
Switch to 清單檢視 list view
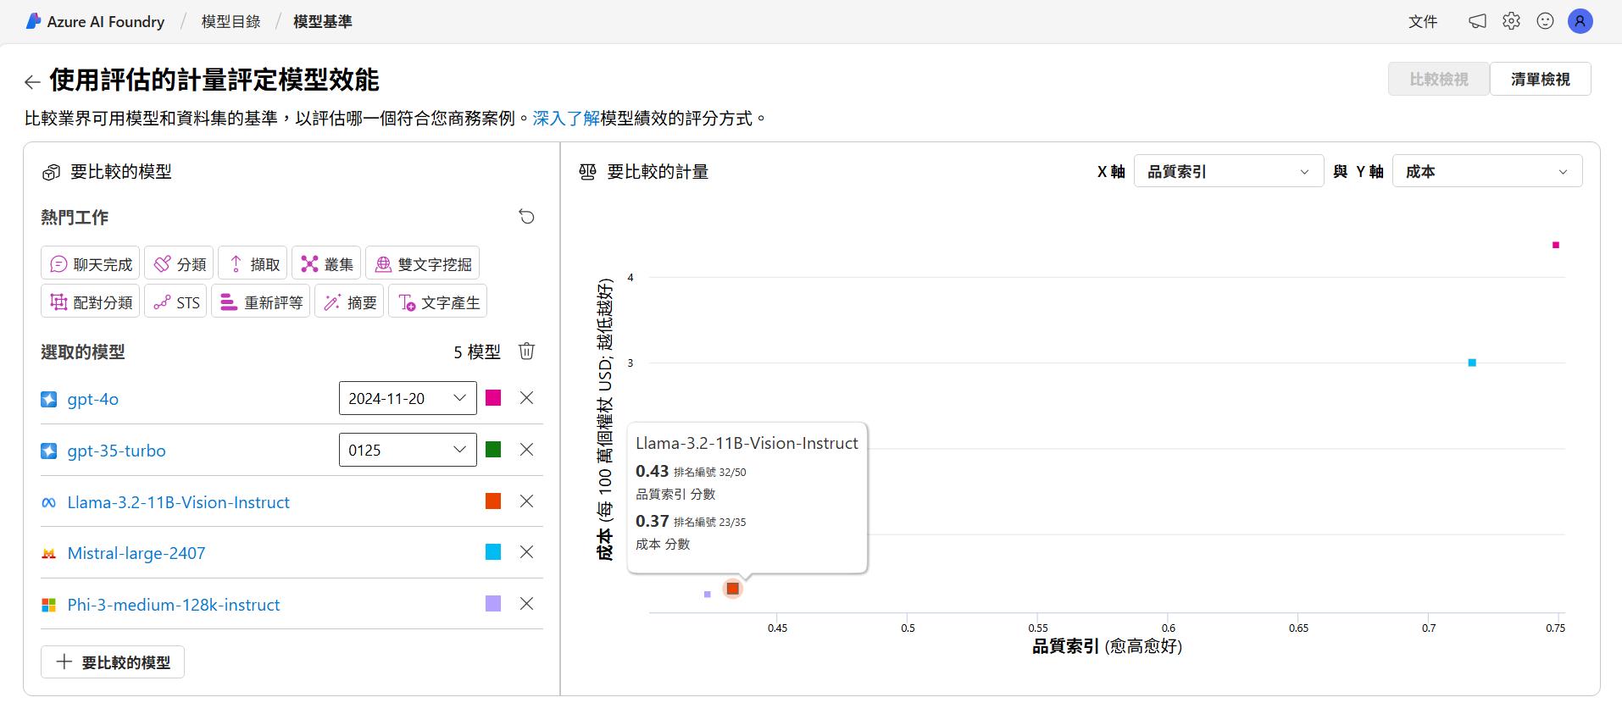tap(1540, 79)
